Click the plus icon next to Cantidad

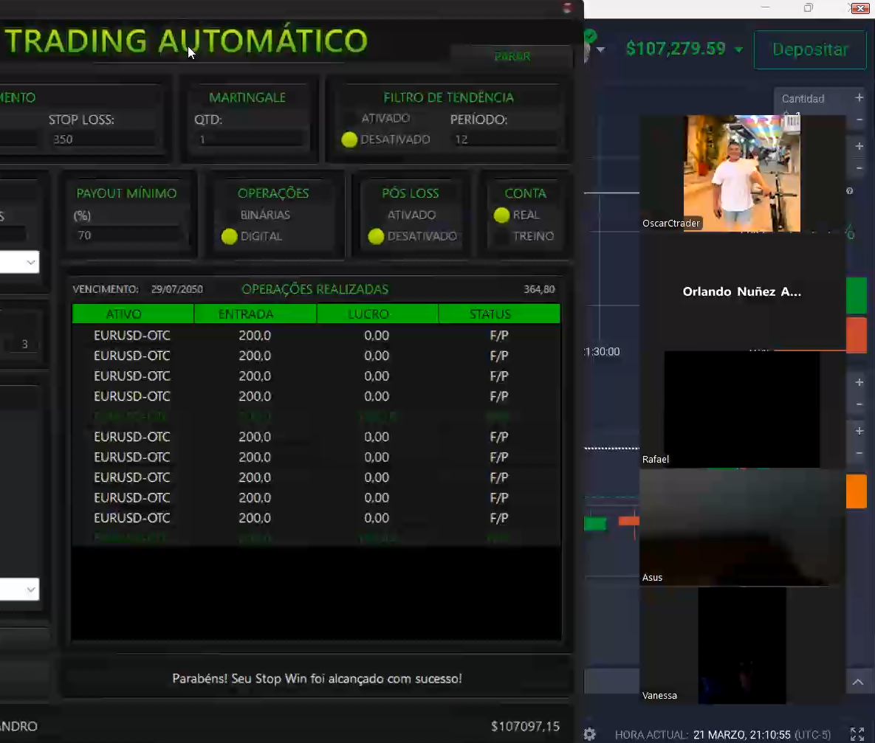[859, 97]
